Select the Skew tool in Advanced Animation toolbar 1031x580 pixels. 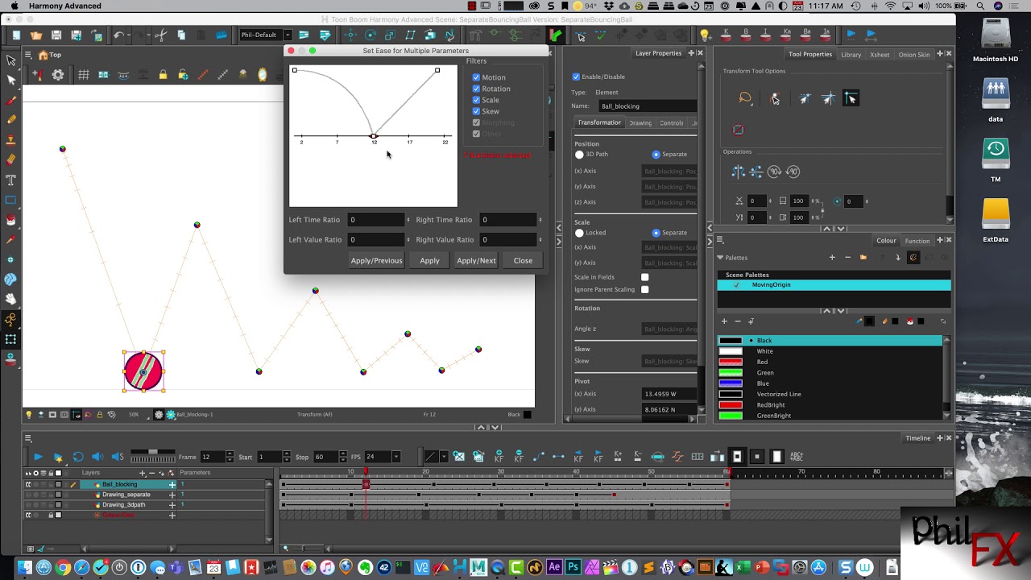tap(410, 35)
